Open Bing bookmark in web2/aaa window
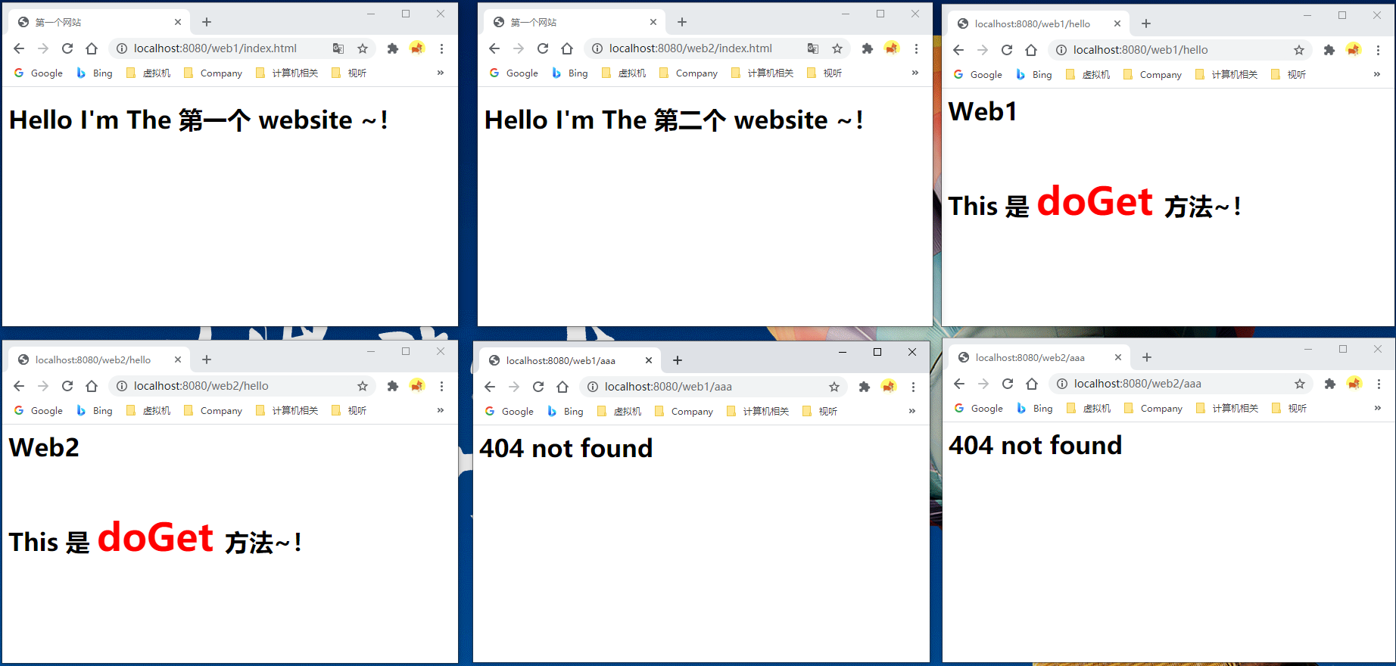This screenshot has width=1396, height=666. coord(1035,408)
